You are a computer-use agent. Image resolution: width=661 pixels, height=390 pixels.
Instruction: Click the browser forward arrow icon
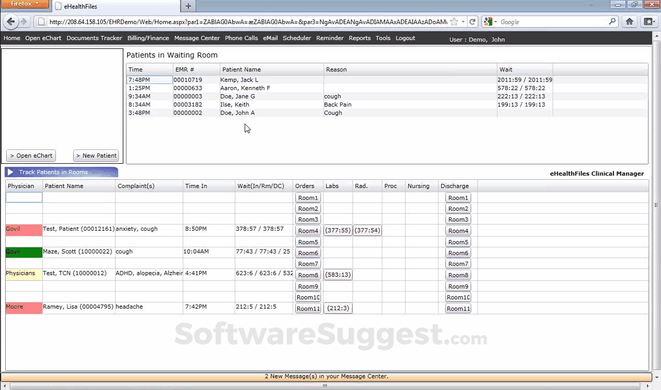(24, 22)
